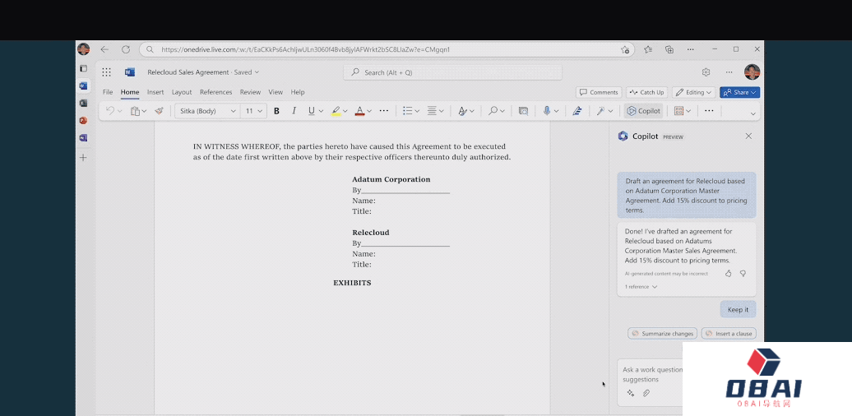Screen dimensions: 852x416
Task: Open the app launcher waffle icon
Action: 106,72
